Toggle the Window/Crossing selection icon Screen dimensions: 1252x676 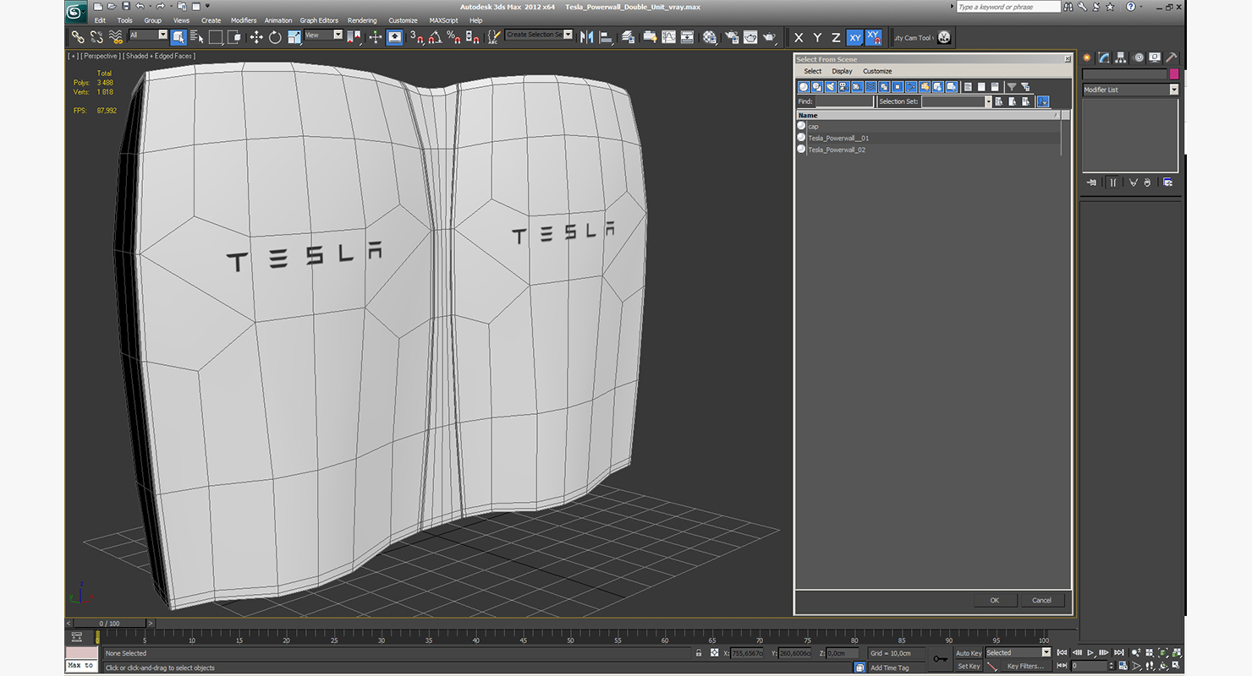234,37
